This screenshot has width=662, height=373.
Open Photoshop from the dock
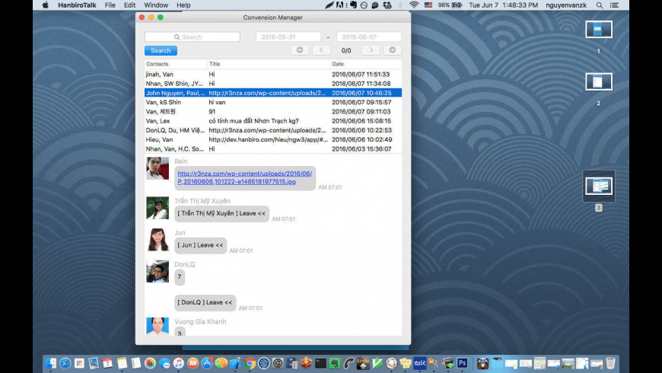(462, 364)
